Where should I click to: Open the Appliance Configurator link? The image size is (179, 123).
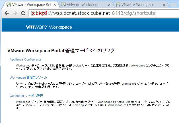(25, 59)
